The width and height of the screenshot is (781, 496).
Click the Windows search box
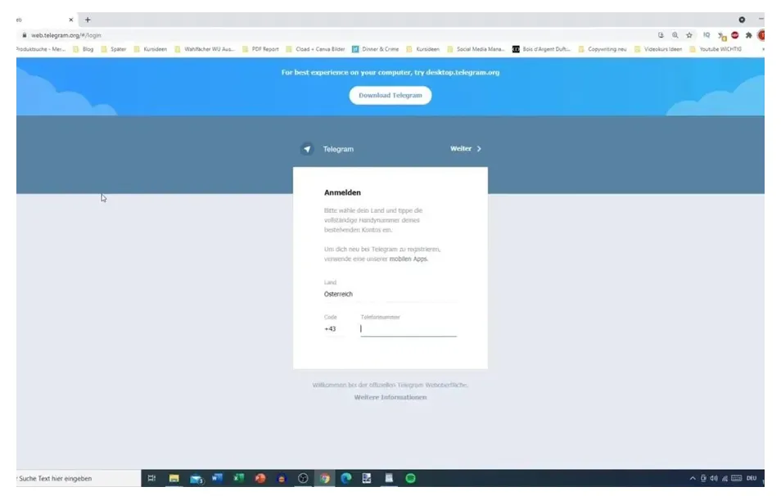(x=79, y=479)
